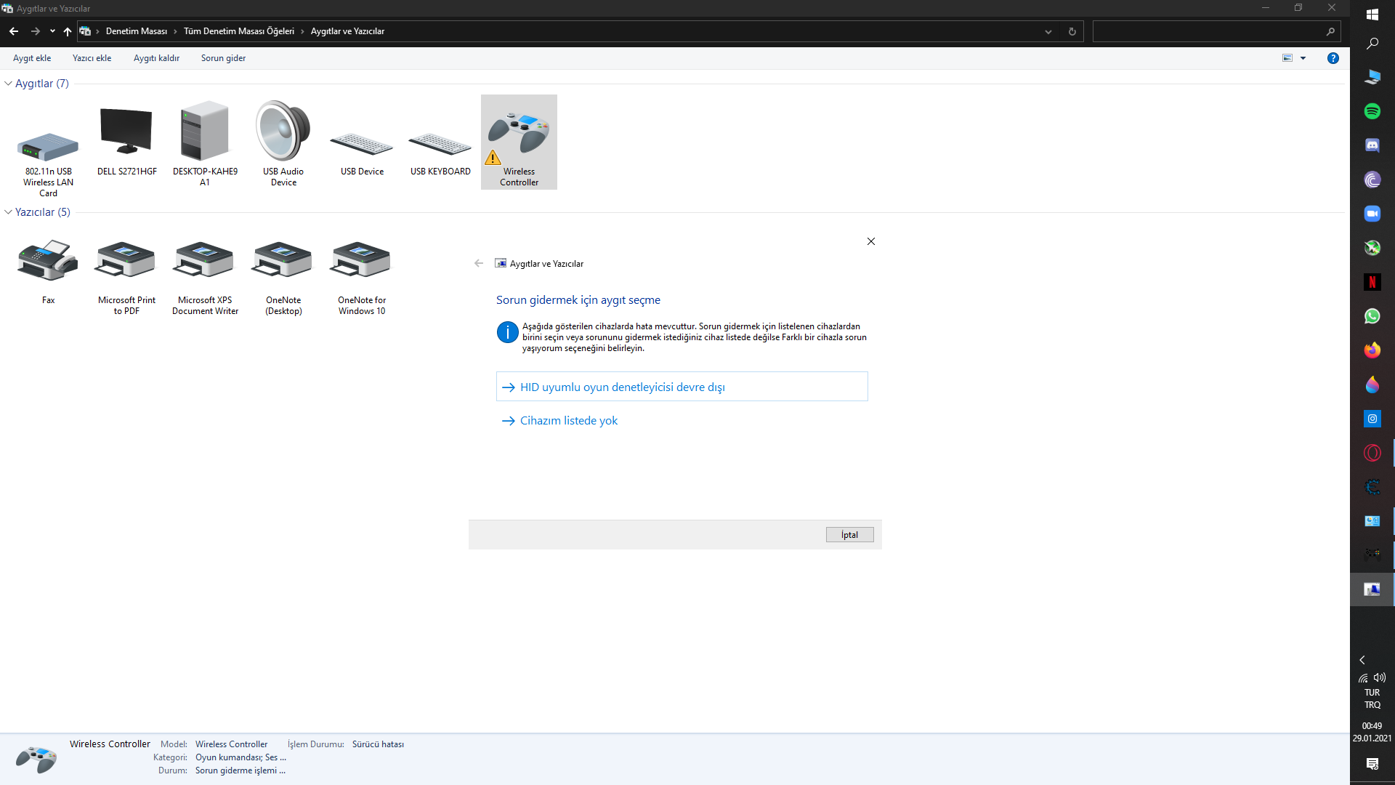Select the Wireless Controller device icon

(519, 136)
